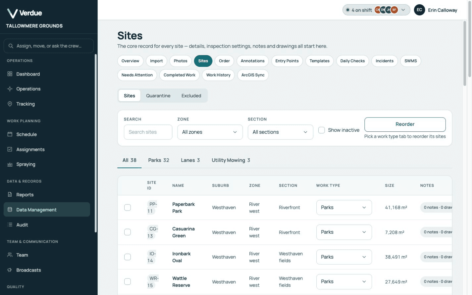Click the Spraying icon in sidebar
Screen dimensions: 472x295
[10, 164]
